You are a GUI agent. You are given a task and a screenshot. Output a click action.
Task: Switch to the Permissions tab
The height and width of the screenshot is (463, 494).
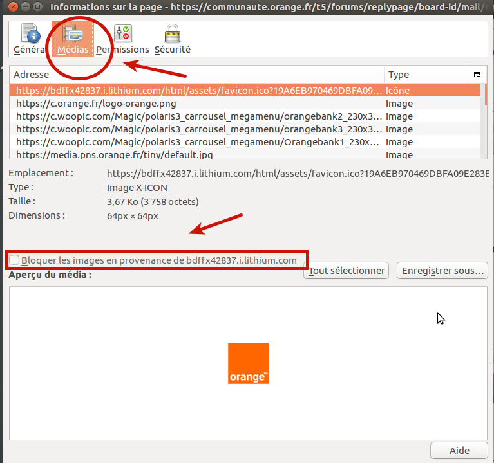[122, 39]
